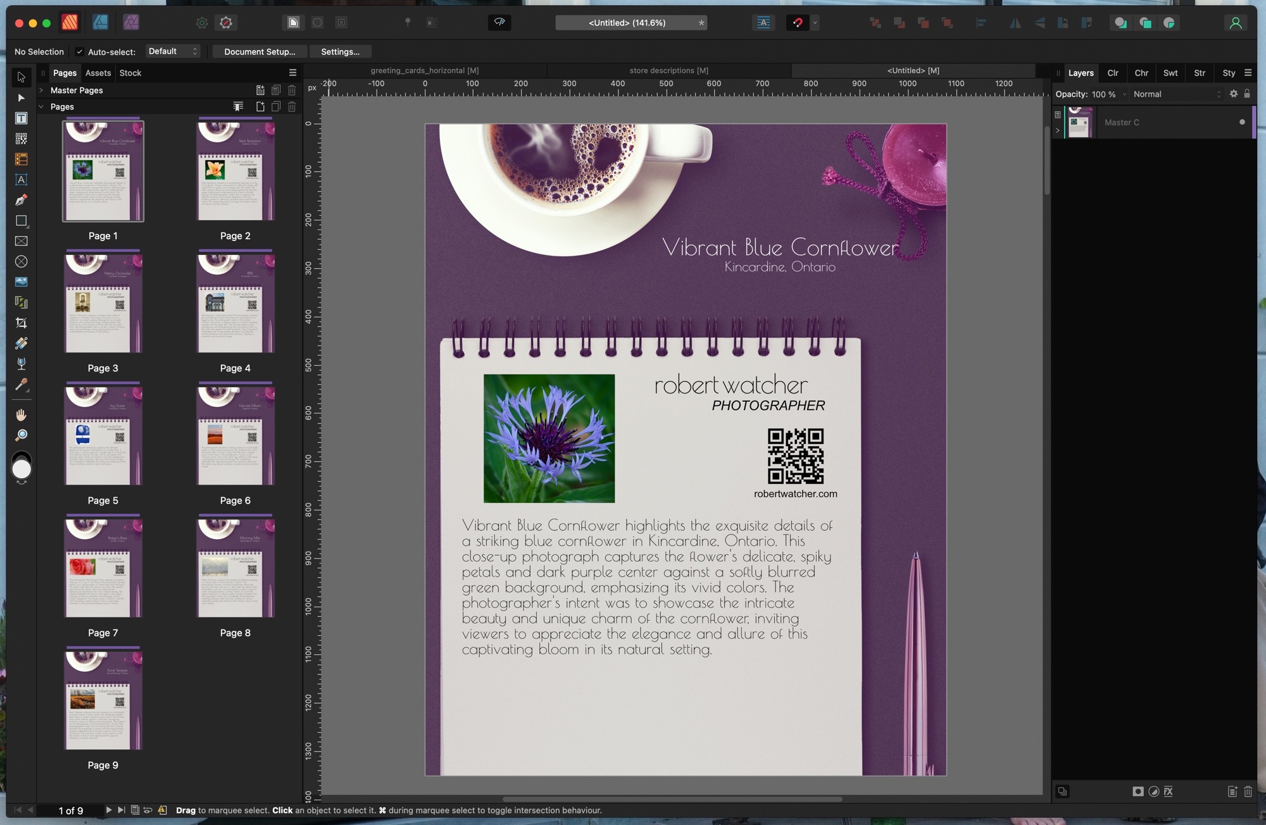Click the px ruler units box
Screen dimensions: 1266x825
pyautogui.click(x=312, y=88)
